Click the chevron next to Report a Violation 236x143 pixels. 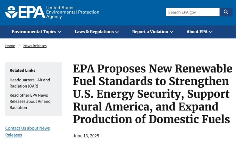pos(171,32)
